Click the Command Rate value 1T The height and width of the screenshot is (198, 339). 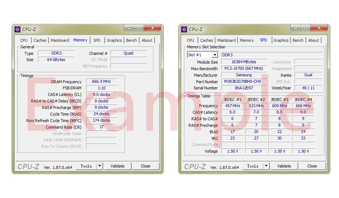pyautogui.click(x=101, y=127)
